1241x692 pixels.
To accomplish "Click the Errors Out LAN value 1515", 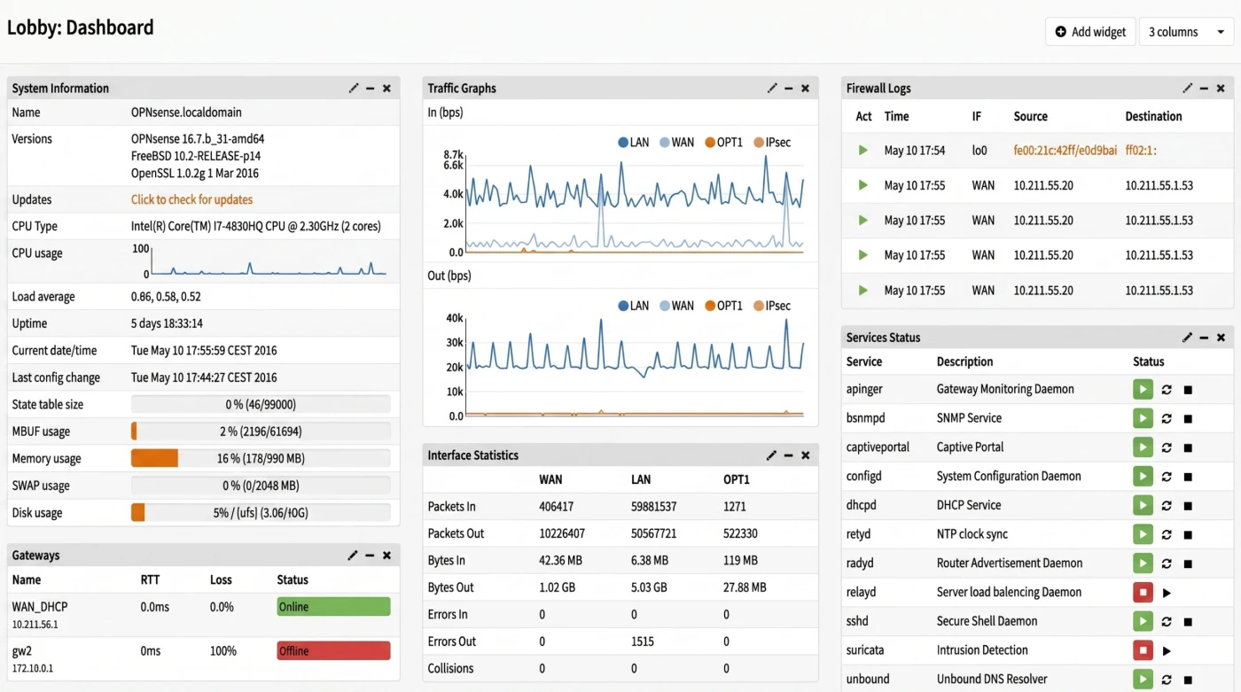I will [643, 641].
